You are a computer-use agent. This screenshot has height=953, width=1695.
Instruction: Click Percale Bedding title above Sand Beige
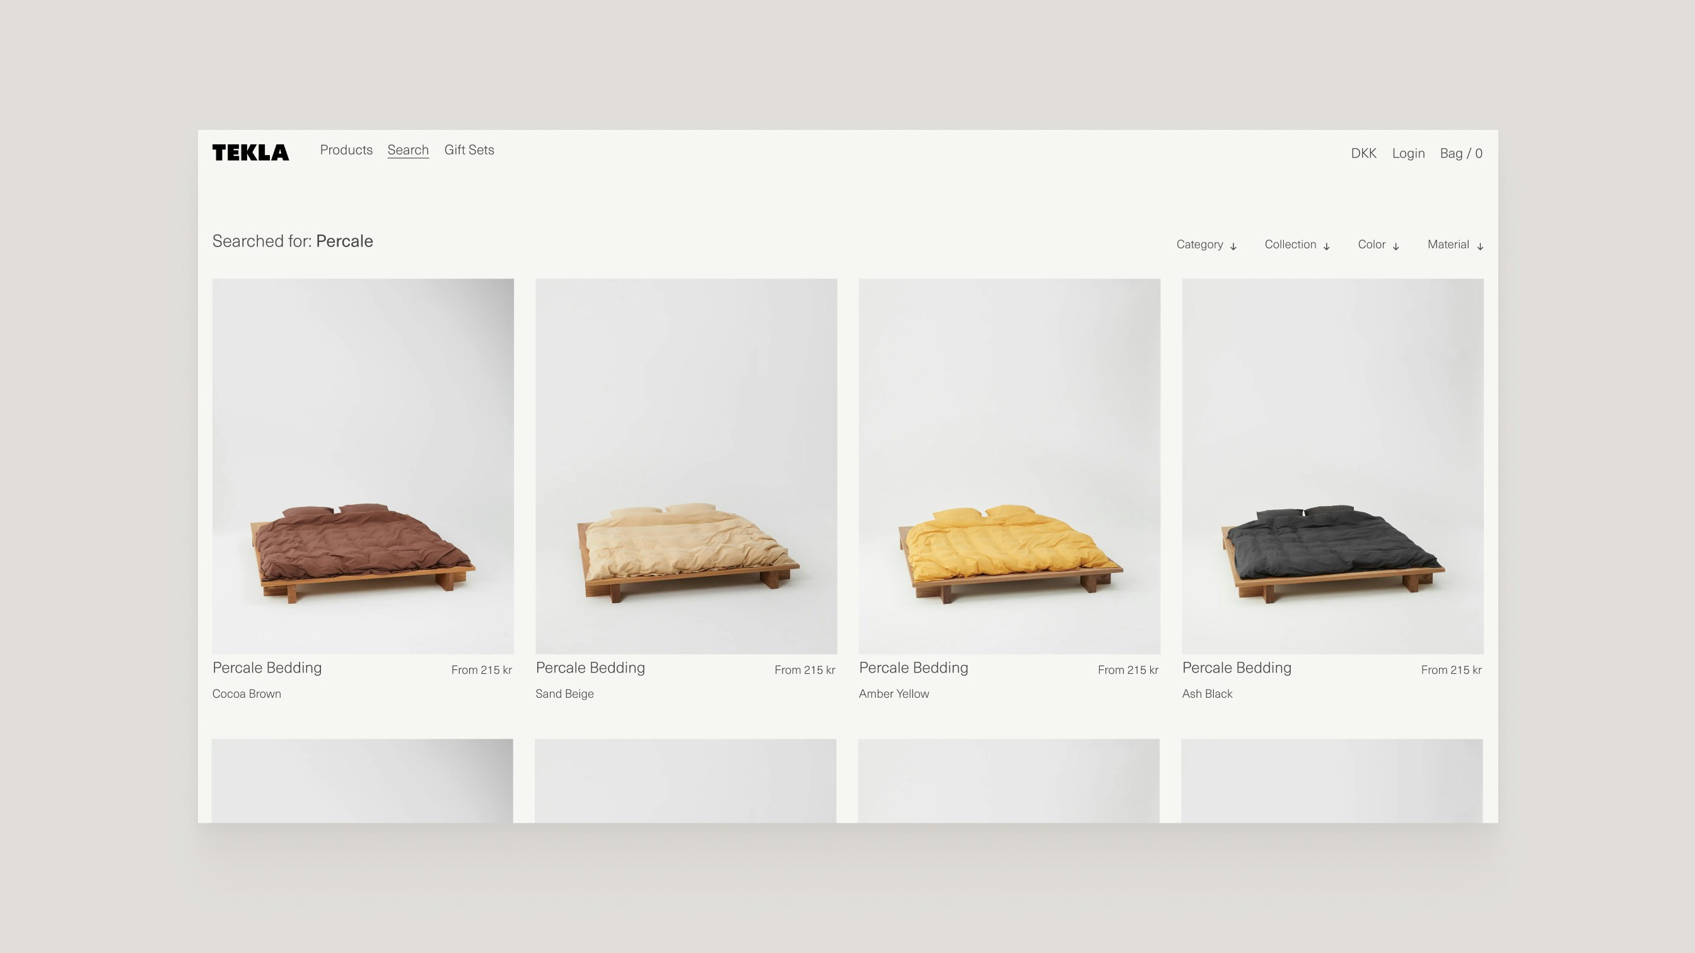590,668
